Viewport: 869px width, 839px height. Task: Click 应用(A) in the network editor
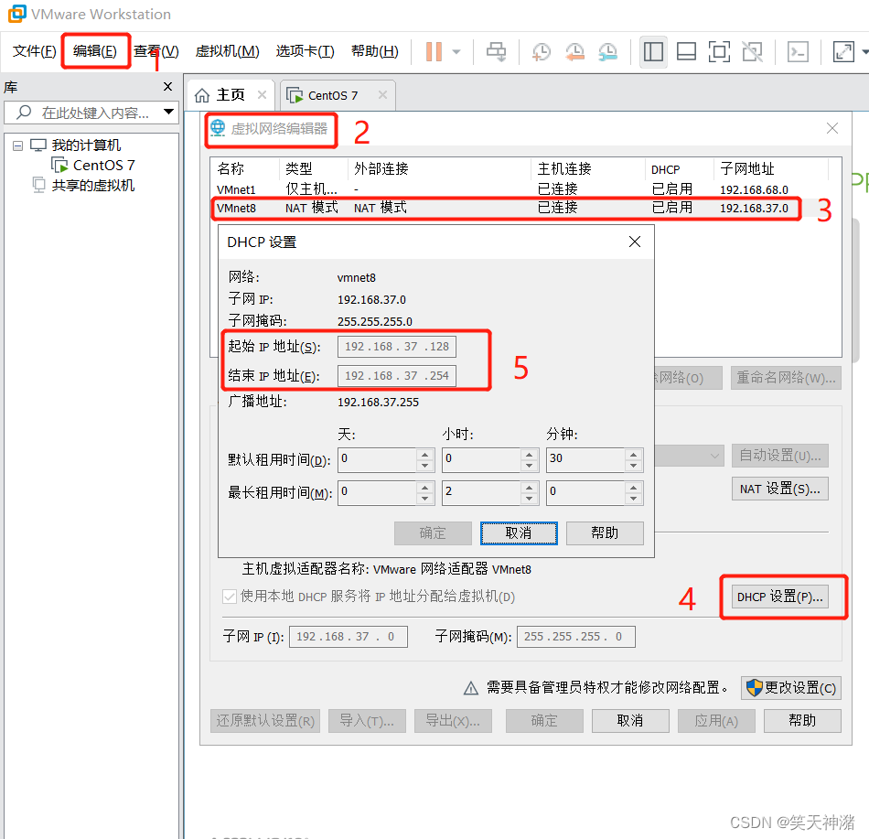pyautogui.click(x=716, y=721)
